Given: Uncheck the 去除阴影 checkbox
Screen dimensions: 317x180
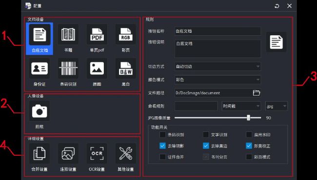Looking at the screenshot, I should 162,146.
